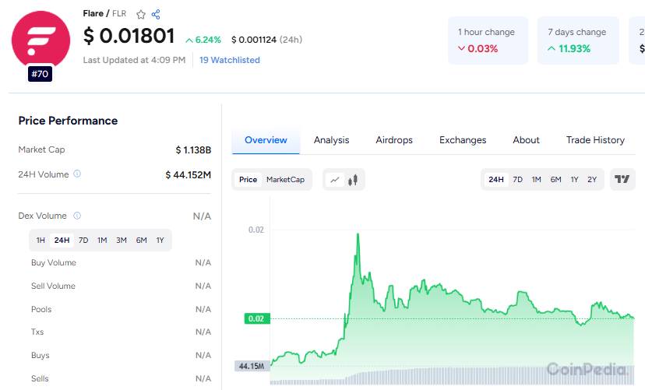Click the 44.15M volume marker

(252, 366)
